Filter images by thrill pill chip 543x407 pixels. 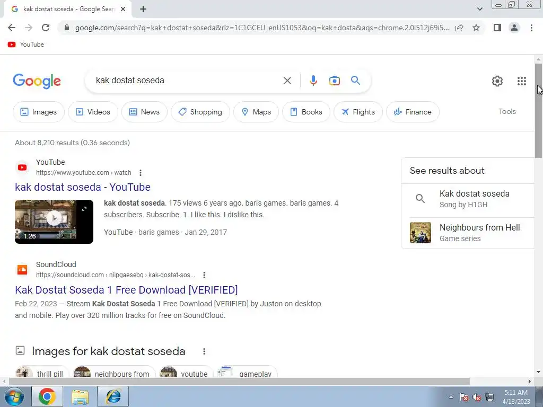tap(41, 373)
